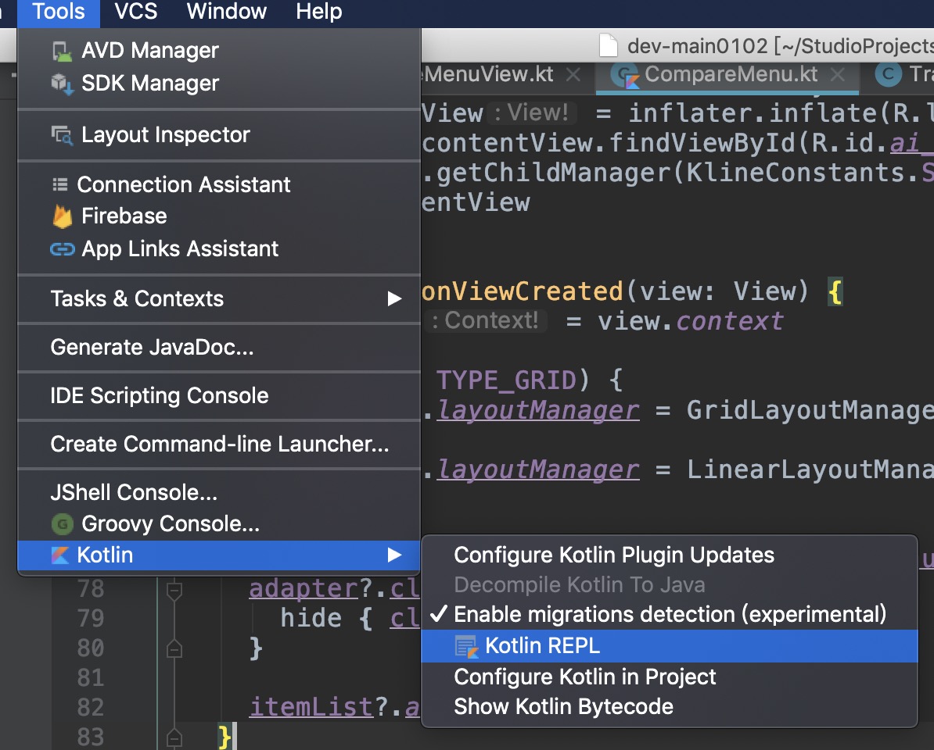Choose Layout Inspector from Tools menu
The width and height of the screenshot is (934, 750).
tap(219, 136)
